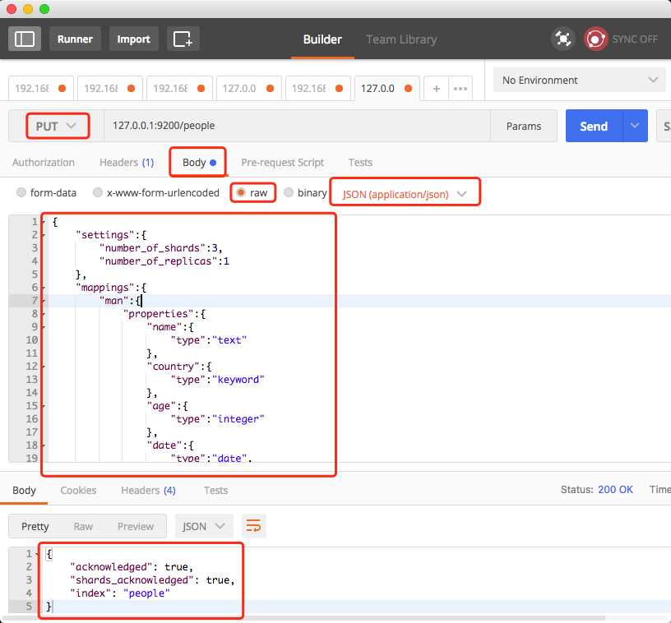Click the "type":"keyword" line in editor

(217, 380)
